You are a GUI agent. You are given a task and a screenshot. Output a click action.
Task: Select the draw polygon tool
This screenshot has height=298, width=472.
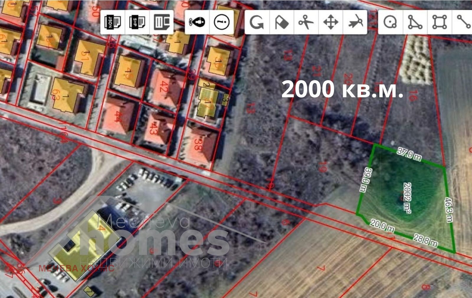tap(415, 22)
